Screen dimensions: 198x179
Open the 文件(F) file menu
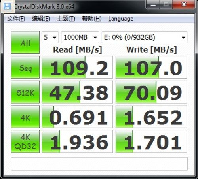[16, 19]
